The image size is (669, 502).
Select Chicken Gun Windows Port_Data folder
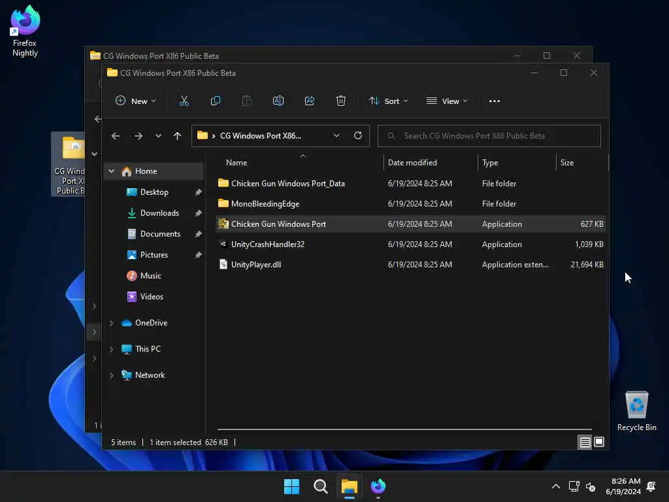(x=410, y=184)
